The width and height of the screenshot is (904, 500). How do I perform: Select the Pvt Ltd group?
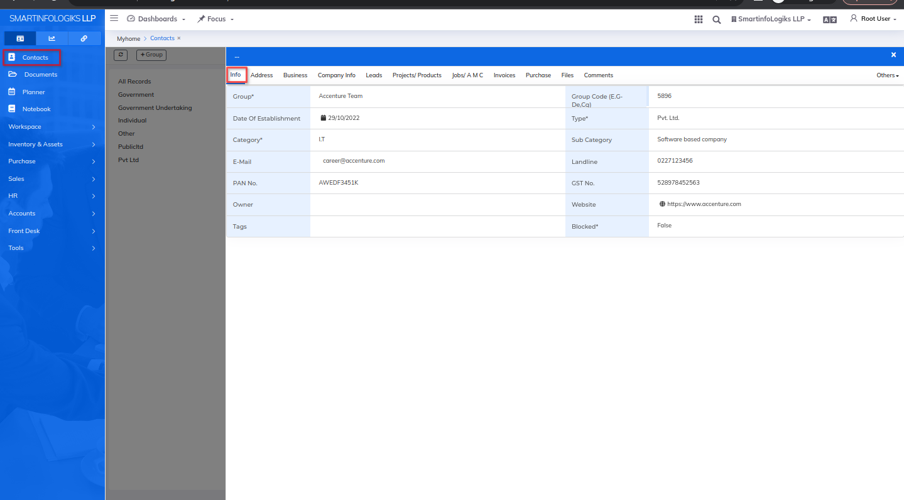coord(128,160)
